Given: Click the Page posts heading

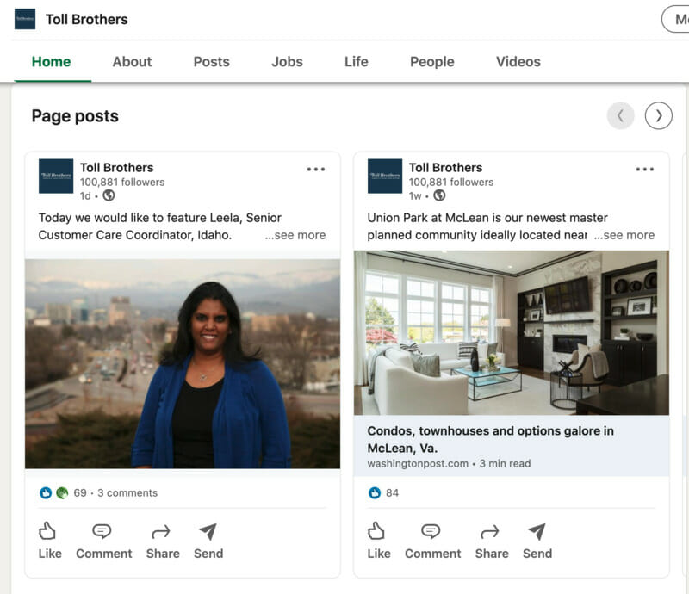Looking at the screenshot, I should pos(75,116).
